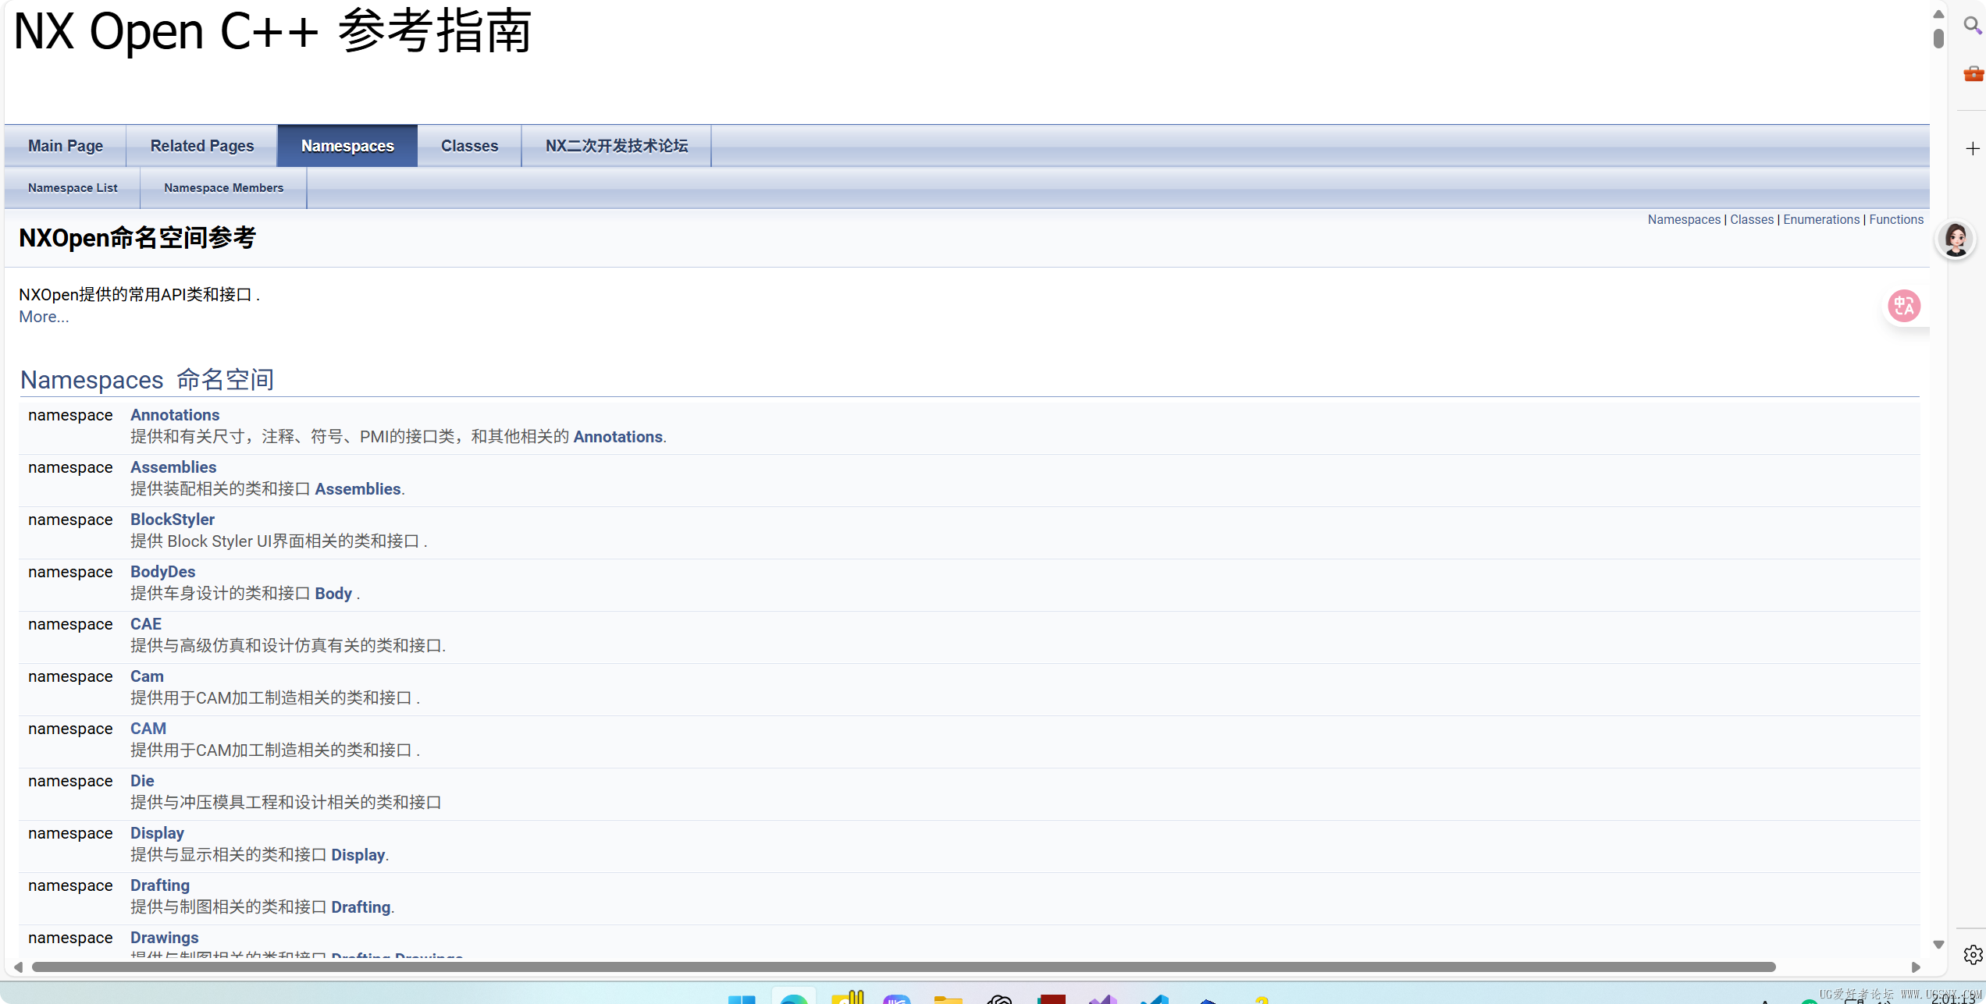
Task: Open the Drafting namespace link
Action: (160, 885)
